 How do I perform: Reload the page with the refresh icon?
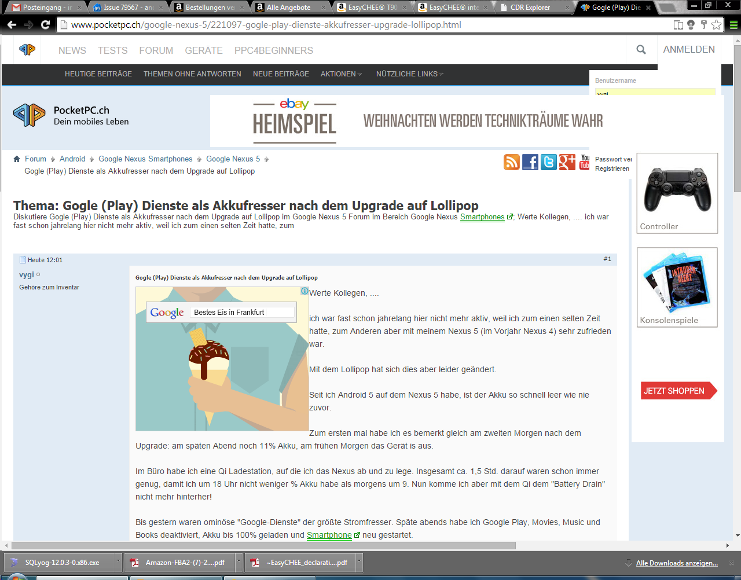[45, 25]
